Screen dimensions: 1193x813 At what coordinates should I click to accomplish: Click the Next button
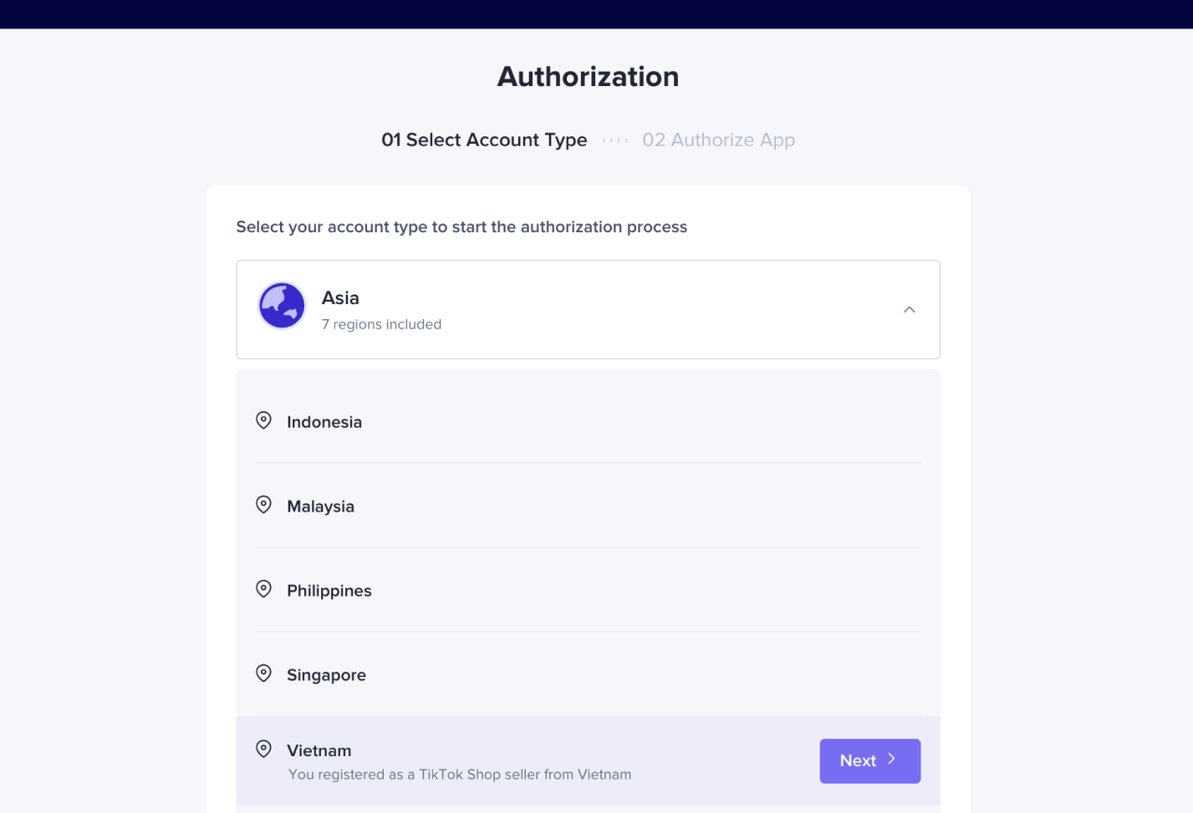coord(870,761)
